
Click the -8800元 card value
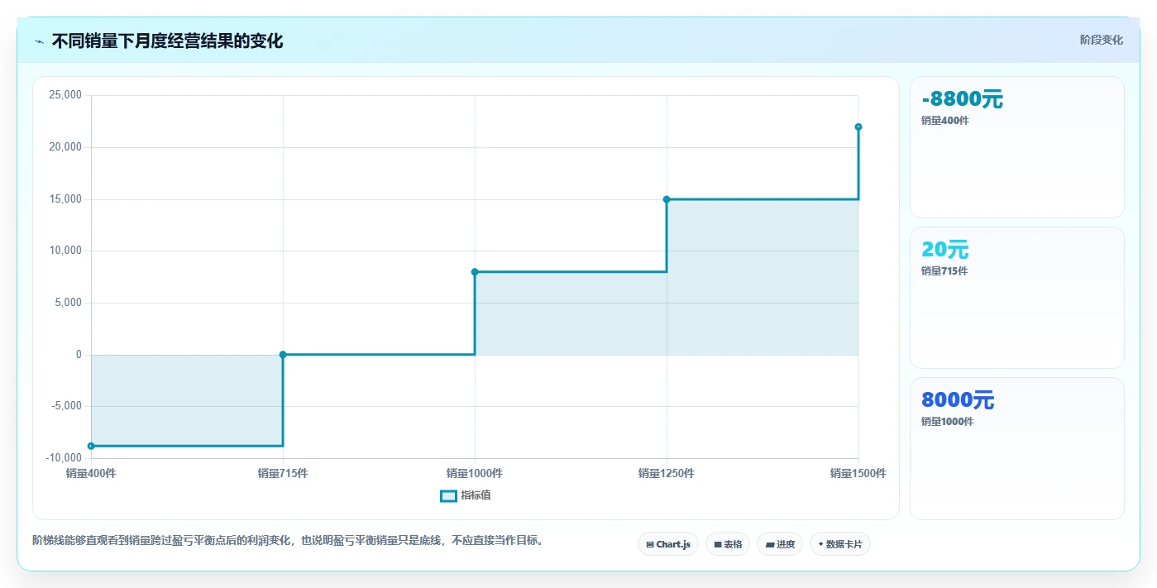962,99
